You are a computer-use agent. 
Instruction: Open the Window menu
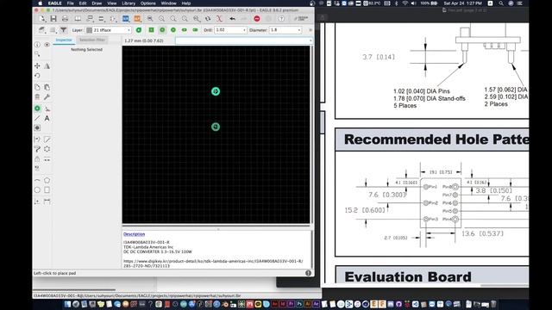[x=169, y=3]
